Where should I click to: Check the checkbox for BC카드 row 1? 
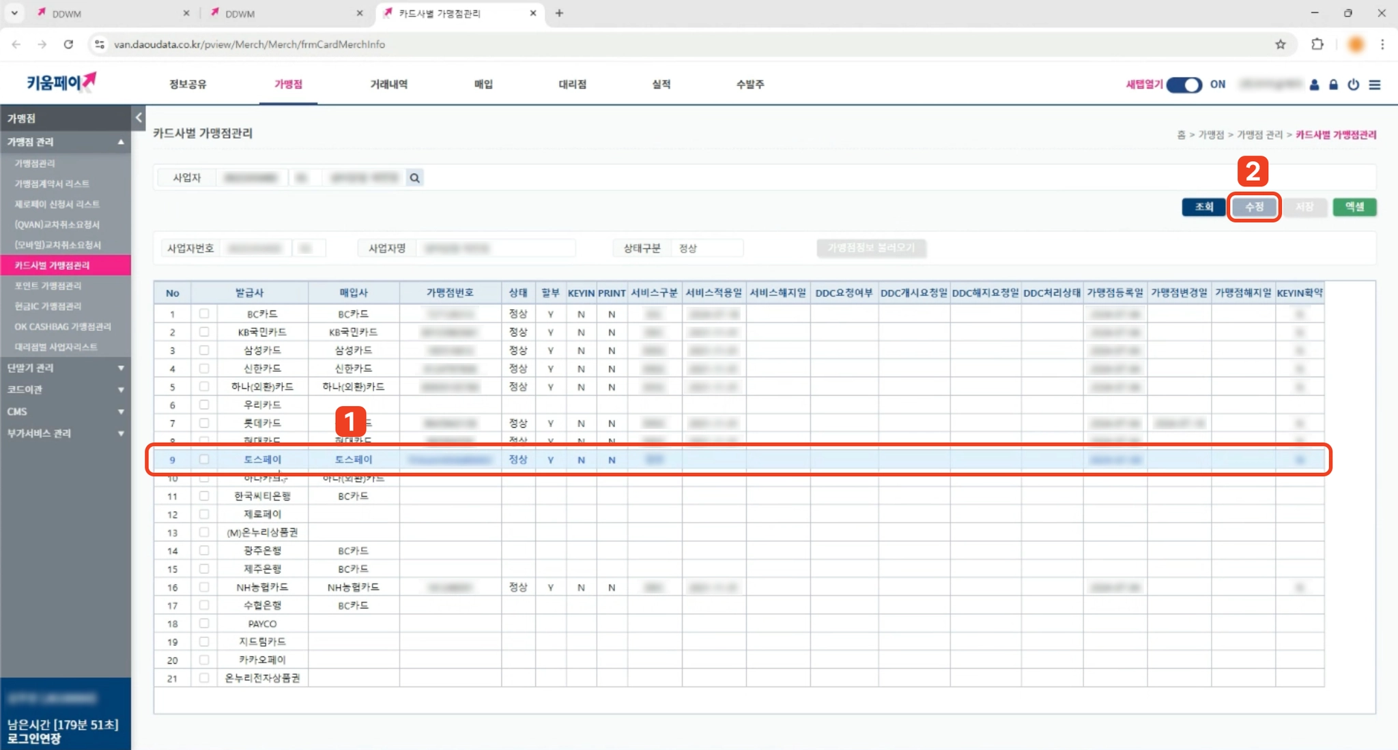click(204, 314)
